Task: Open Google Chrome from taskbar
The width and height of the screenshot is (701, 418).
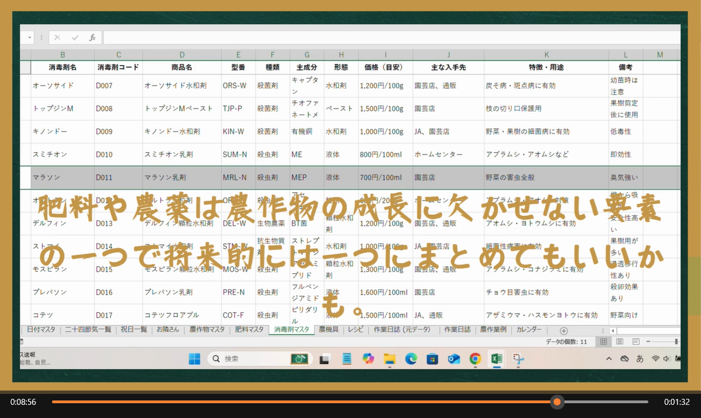Action: [475, 359]
